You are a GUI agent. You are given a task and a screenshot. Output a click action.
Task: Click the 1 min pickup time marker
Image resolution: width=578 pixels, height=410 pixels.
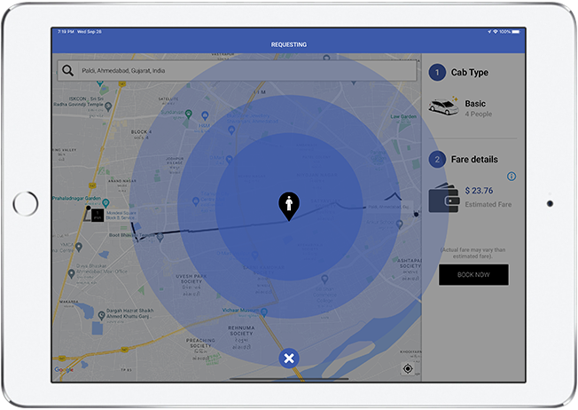pos(98,215)
